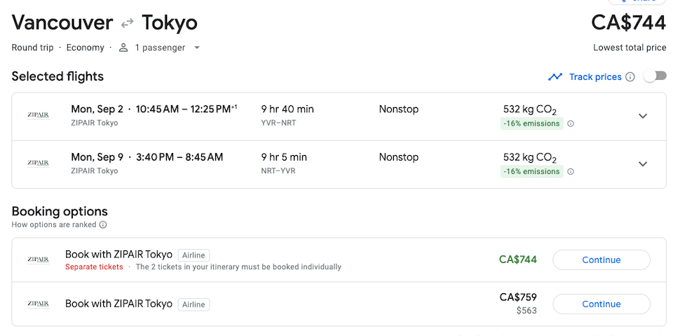This screenshot has width=673, height=336.
Task: Click 'Round trip' trip type text
Action: (33, 48)
